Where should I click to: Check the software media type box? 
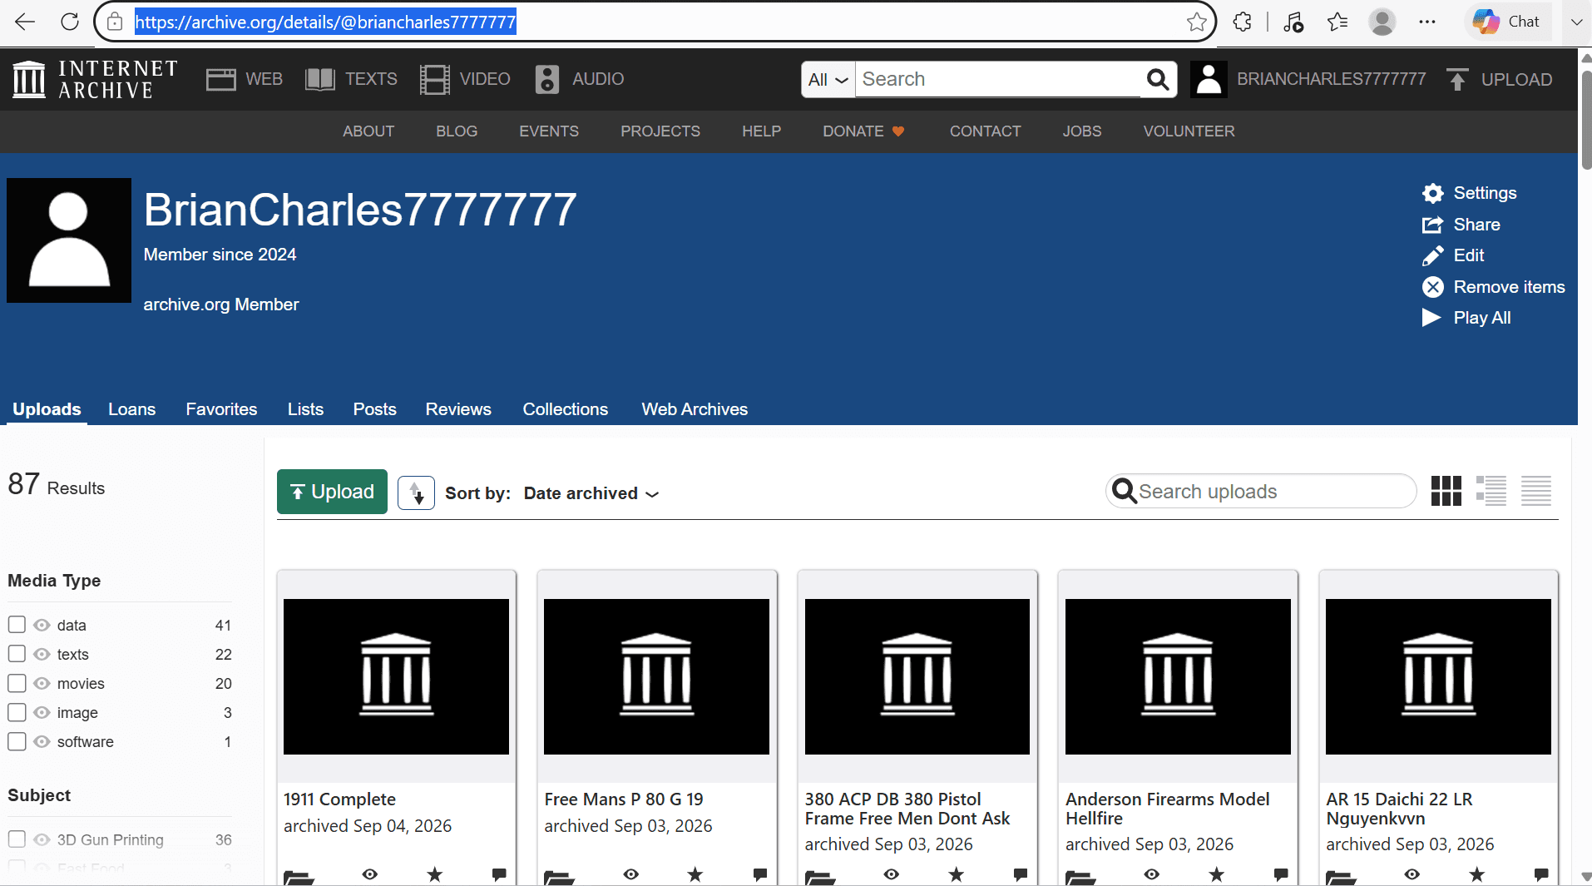coord(17,741)
